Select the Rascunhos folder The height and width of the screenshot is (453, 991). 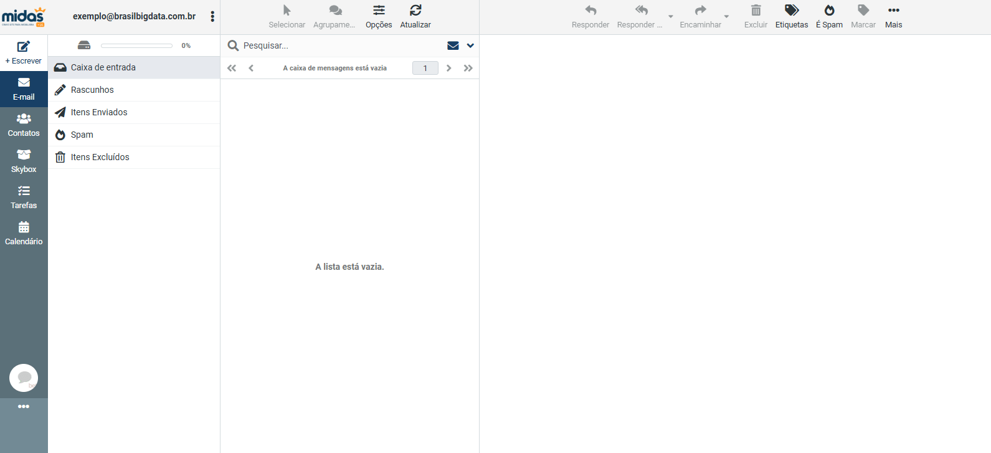92,90
